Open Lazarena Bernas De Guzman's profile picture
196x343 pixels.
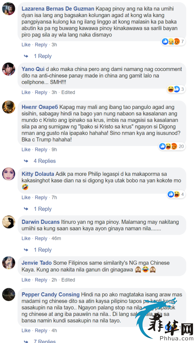(x=9, y=9)
